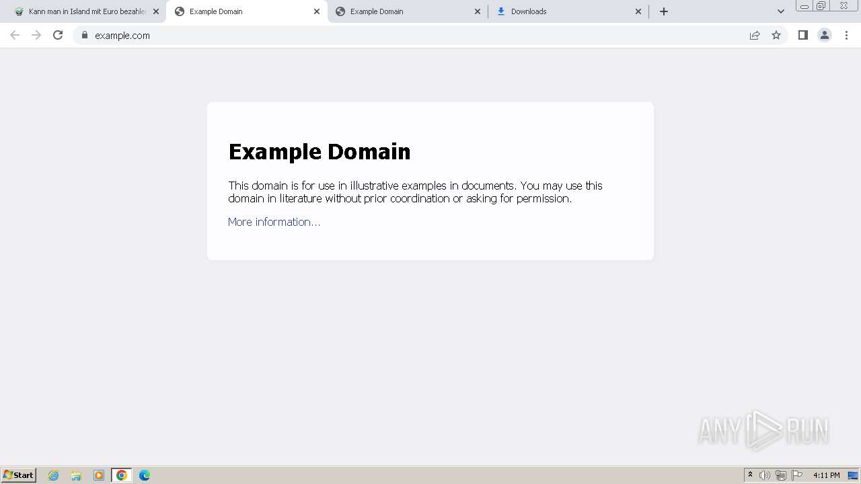
Task: Go forward with the forward arrow
Action: (36, 35)
